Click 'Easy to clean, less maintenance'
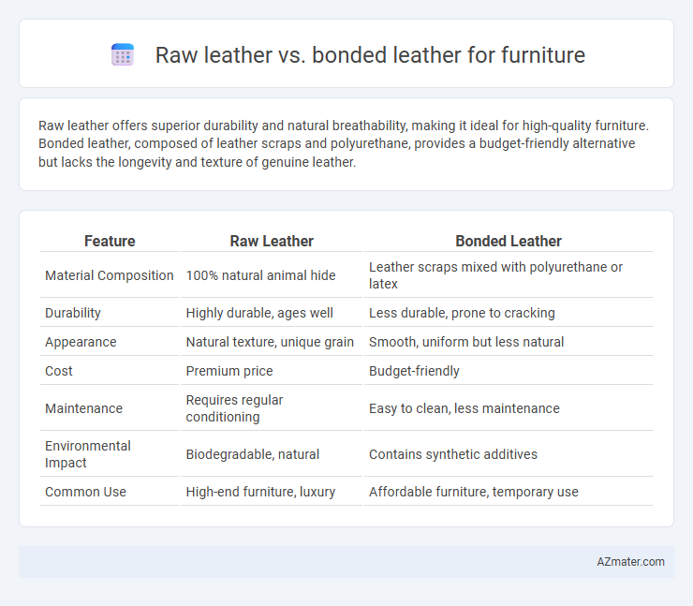Viewport: 693px width, 606px height. pos(464,408)
